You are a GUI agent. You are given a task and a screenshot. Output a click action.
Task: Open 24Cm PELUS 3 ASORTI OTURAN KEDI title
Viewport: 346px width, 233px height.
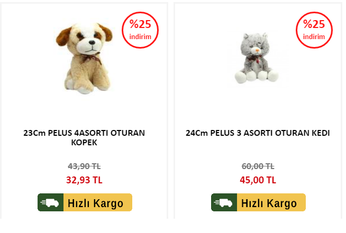(258, 133)
